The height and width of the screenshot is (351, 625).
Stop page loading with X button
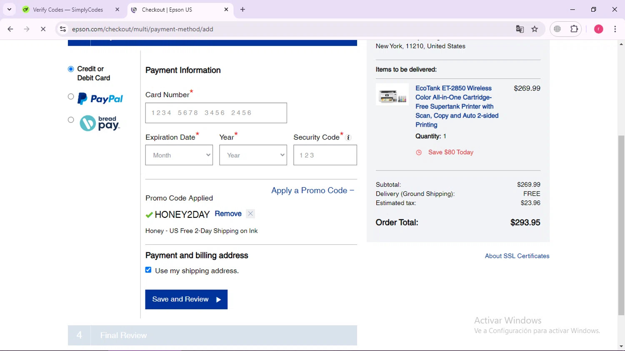(43, 29)
